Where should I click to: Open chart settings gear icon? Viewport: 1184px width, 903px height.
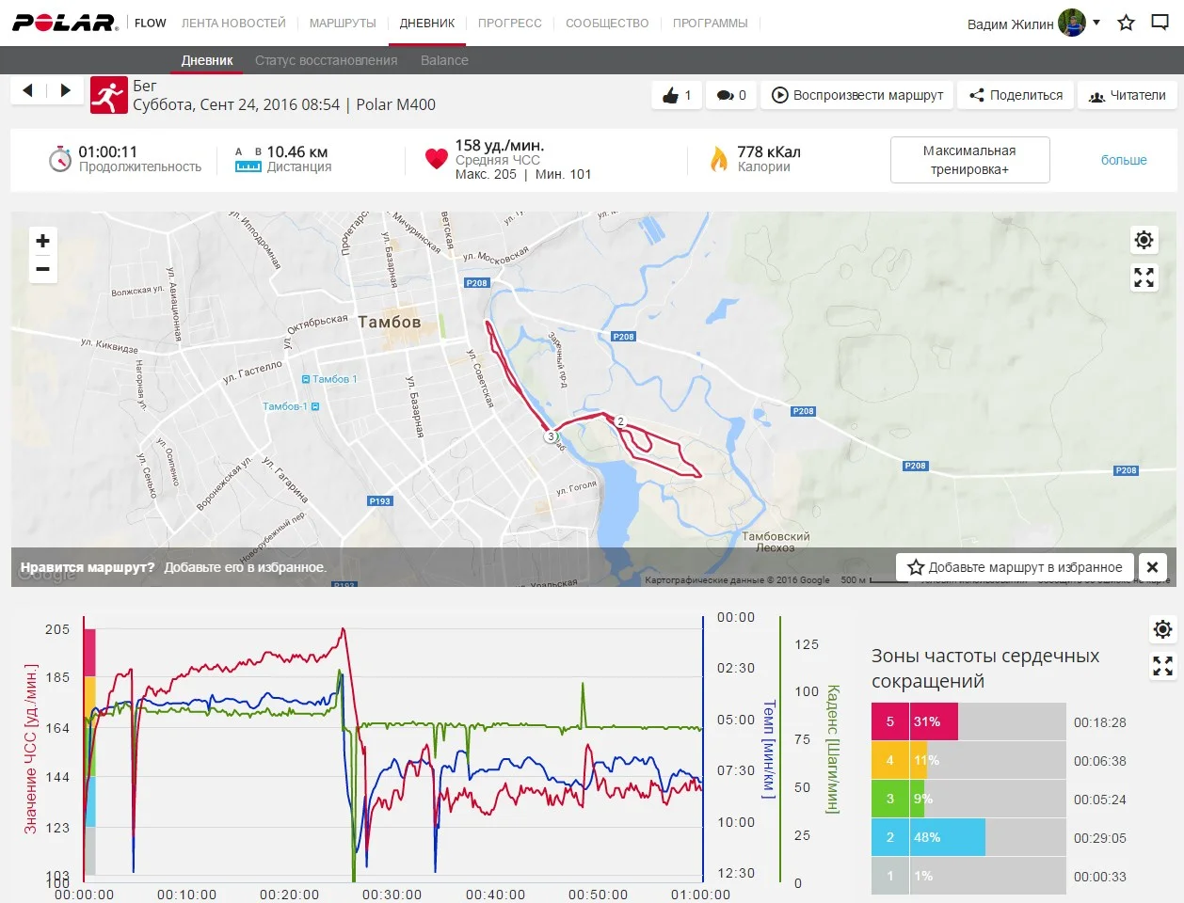coord(1162,629)
